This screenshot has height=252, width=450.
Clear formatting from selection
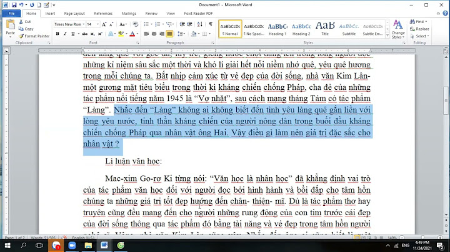coord(136,24)
